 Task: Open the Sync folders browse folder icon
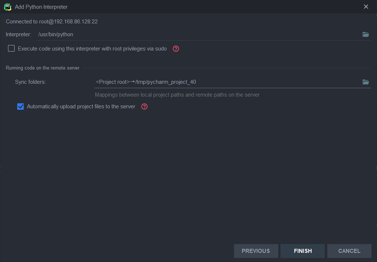coord(366,82)
